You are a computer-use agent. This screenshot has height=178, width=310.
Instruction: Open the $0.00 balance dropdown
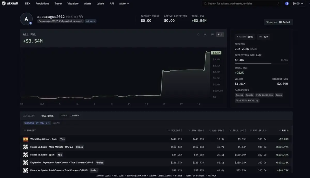(298, 4)
